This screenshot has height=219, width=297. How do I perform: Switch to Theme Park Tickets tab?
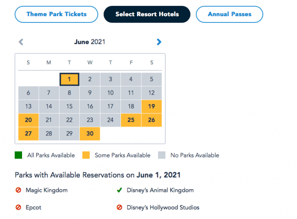pos(56,14)
